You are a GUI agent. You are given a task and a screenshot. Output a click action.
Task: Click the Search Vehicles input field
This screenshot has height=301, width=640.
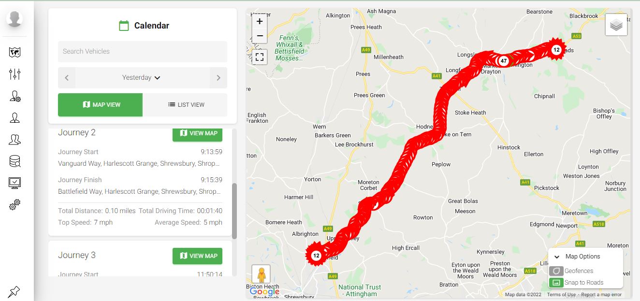pyautogui.click(x=142, y=52)
